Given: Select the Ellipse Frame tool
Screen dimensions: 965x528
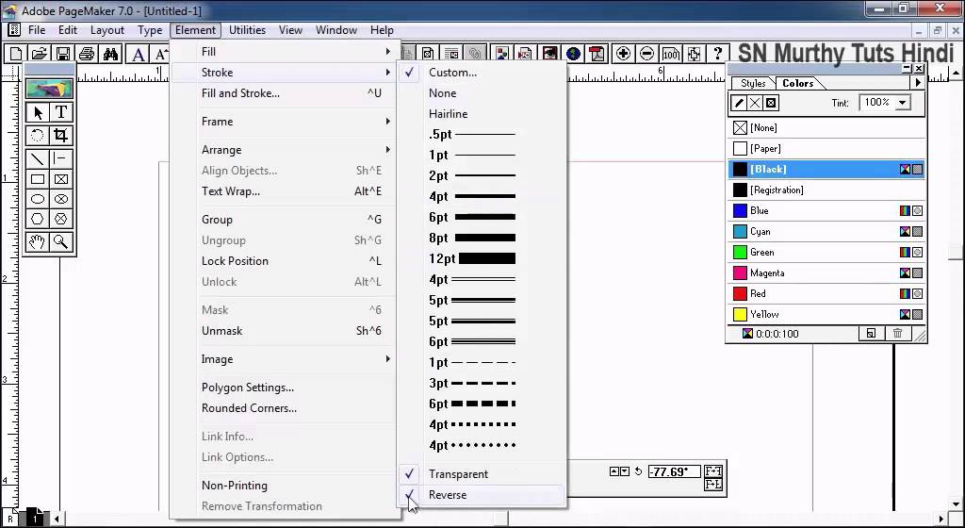Looking at the screenshot, I should point(61,199).
